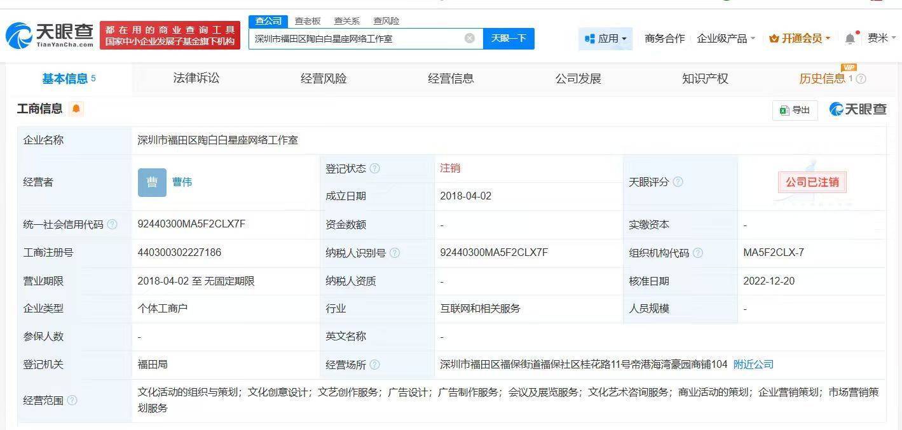Click help icon next to 登记状态
The image size is (902, 430).
(375, 168)
